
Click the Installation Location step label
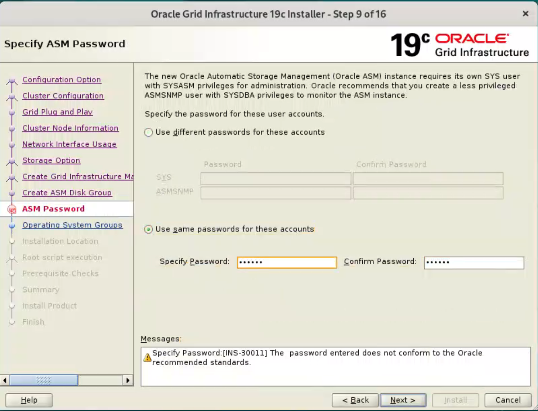point(60,241)
